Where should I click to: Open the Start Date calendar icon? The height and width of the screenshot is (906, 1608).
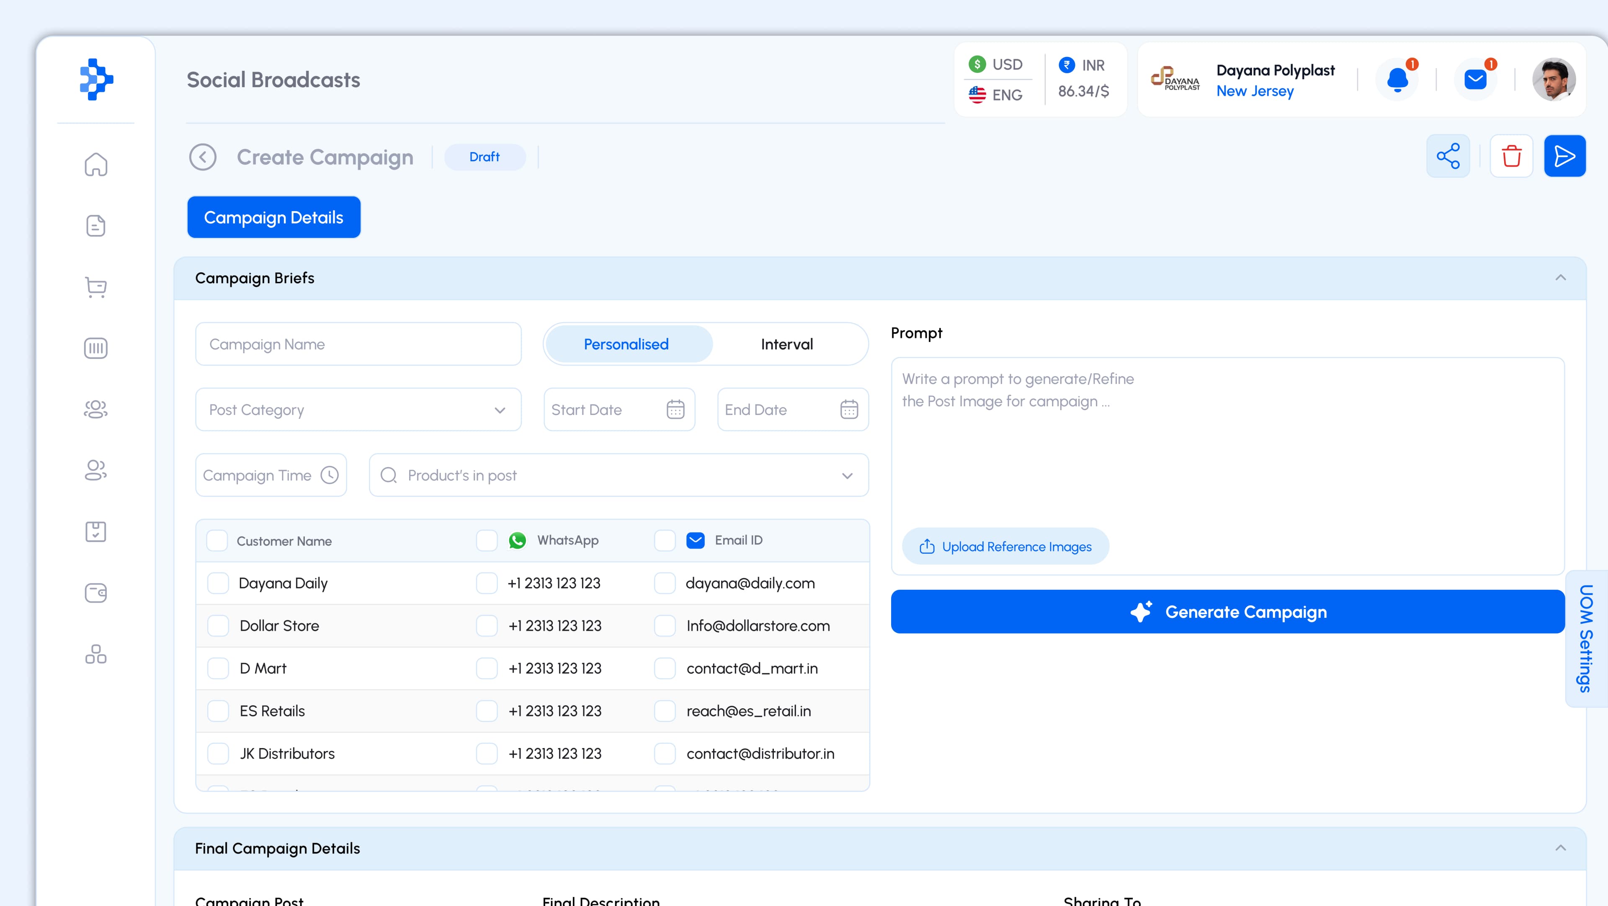[675, 410]
